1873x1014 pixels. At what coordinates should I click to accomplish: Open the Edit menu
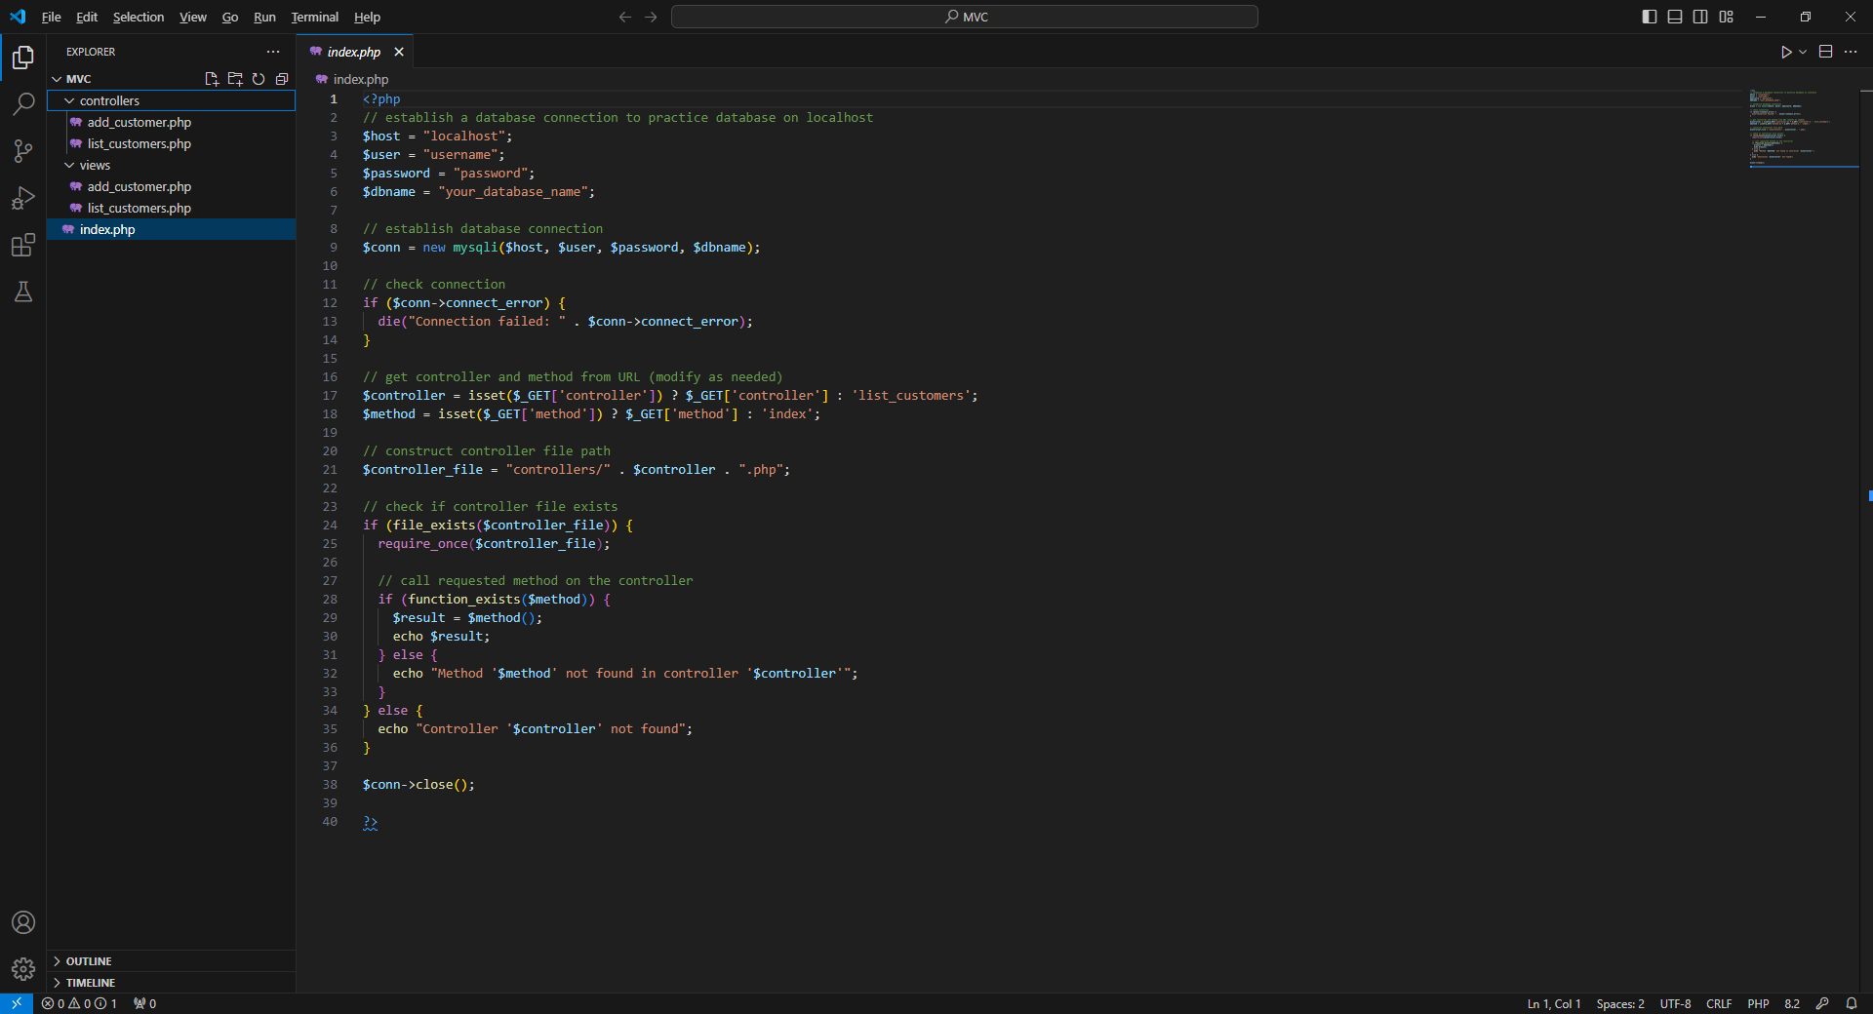click(x=87, y=17)
